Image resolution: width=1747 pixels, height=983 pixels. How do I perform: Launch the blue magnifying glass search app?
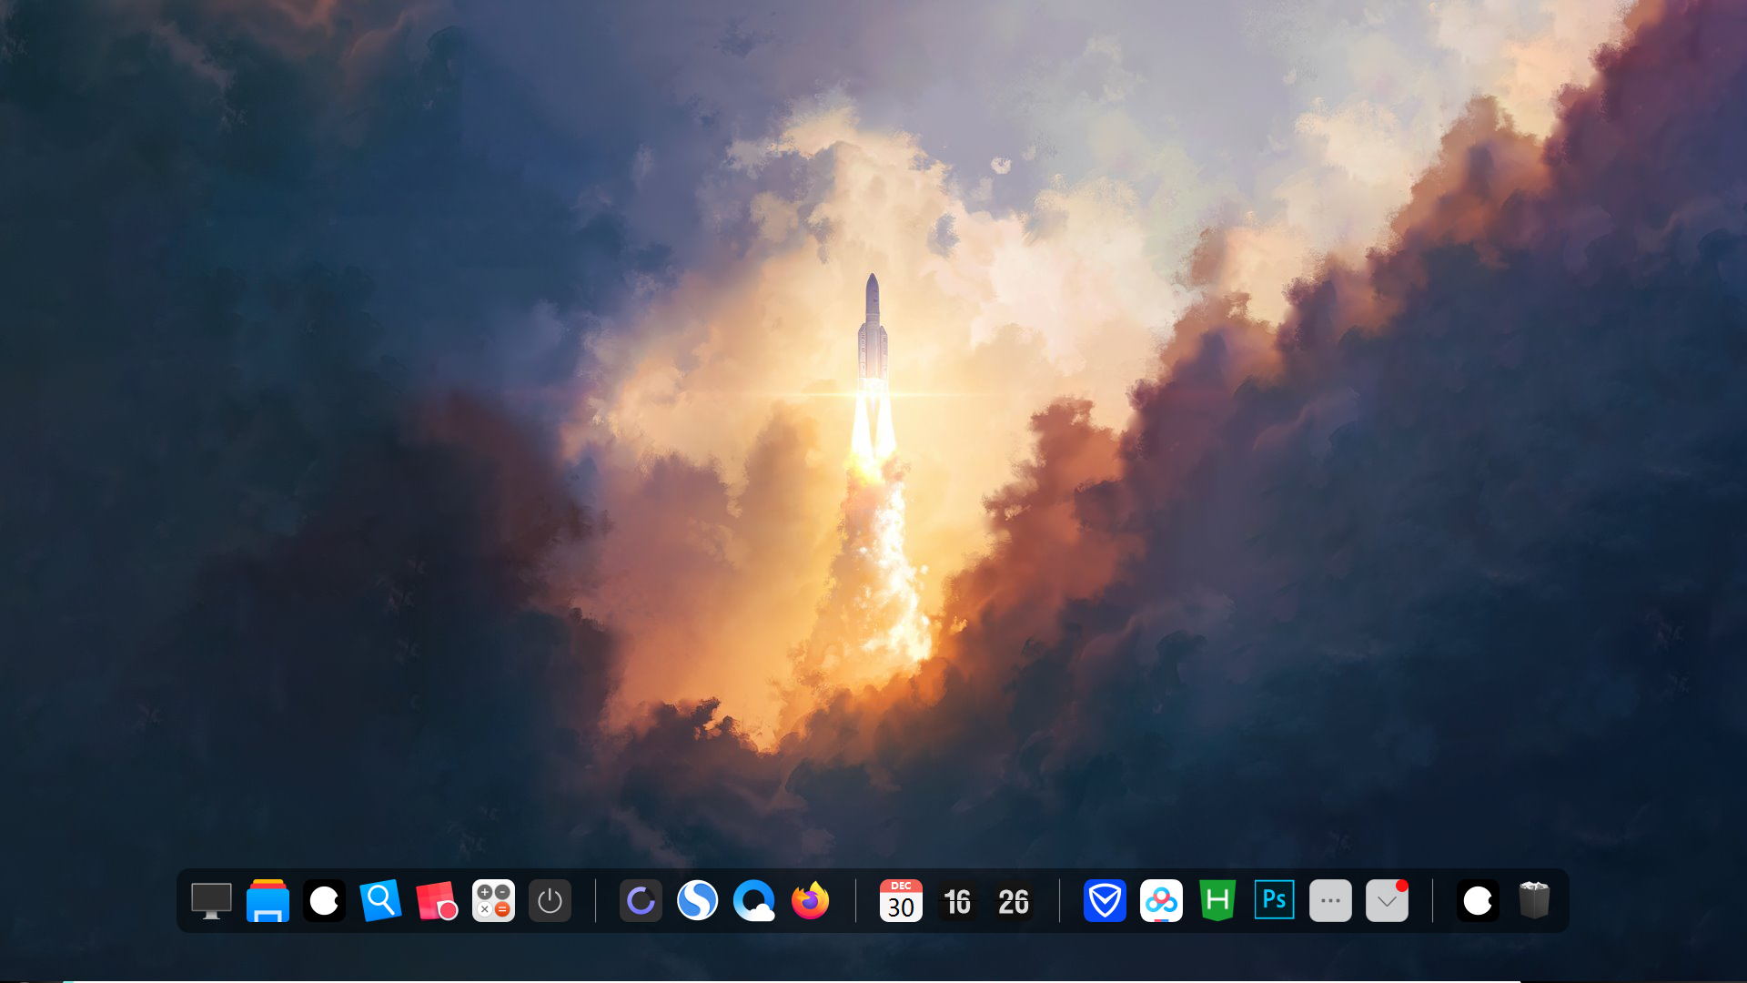pyautogui.click(x=380, y=901)
